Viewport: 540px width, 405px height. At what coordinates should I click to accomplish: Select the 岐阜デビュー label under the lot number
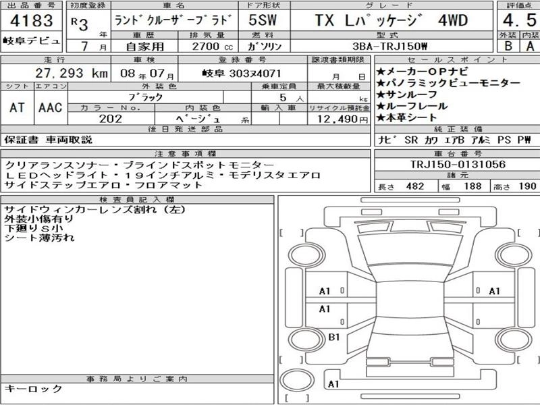tap(32, 41)
